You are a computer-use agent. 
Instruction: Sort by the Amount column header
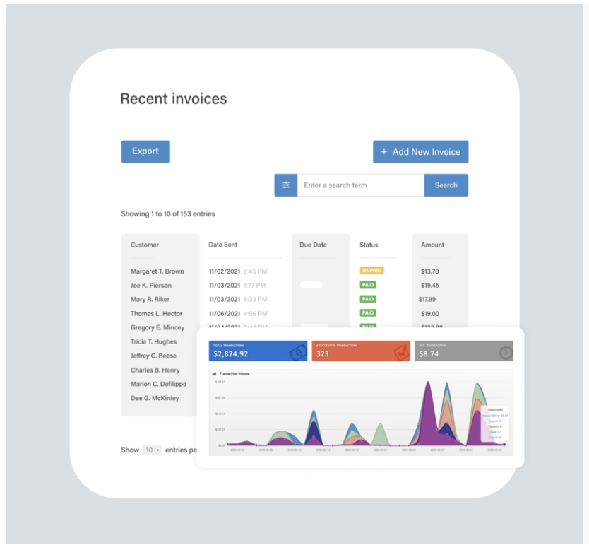pyautogui.click(x=432, y=245)
